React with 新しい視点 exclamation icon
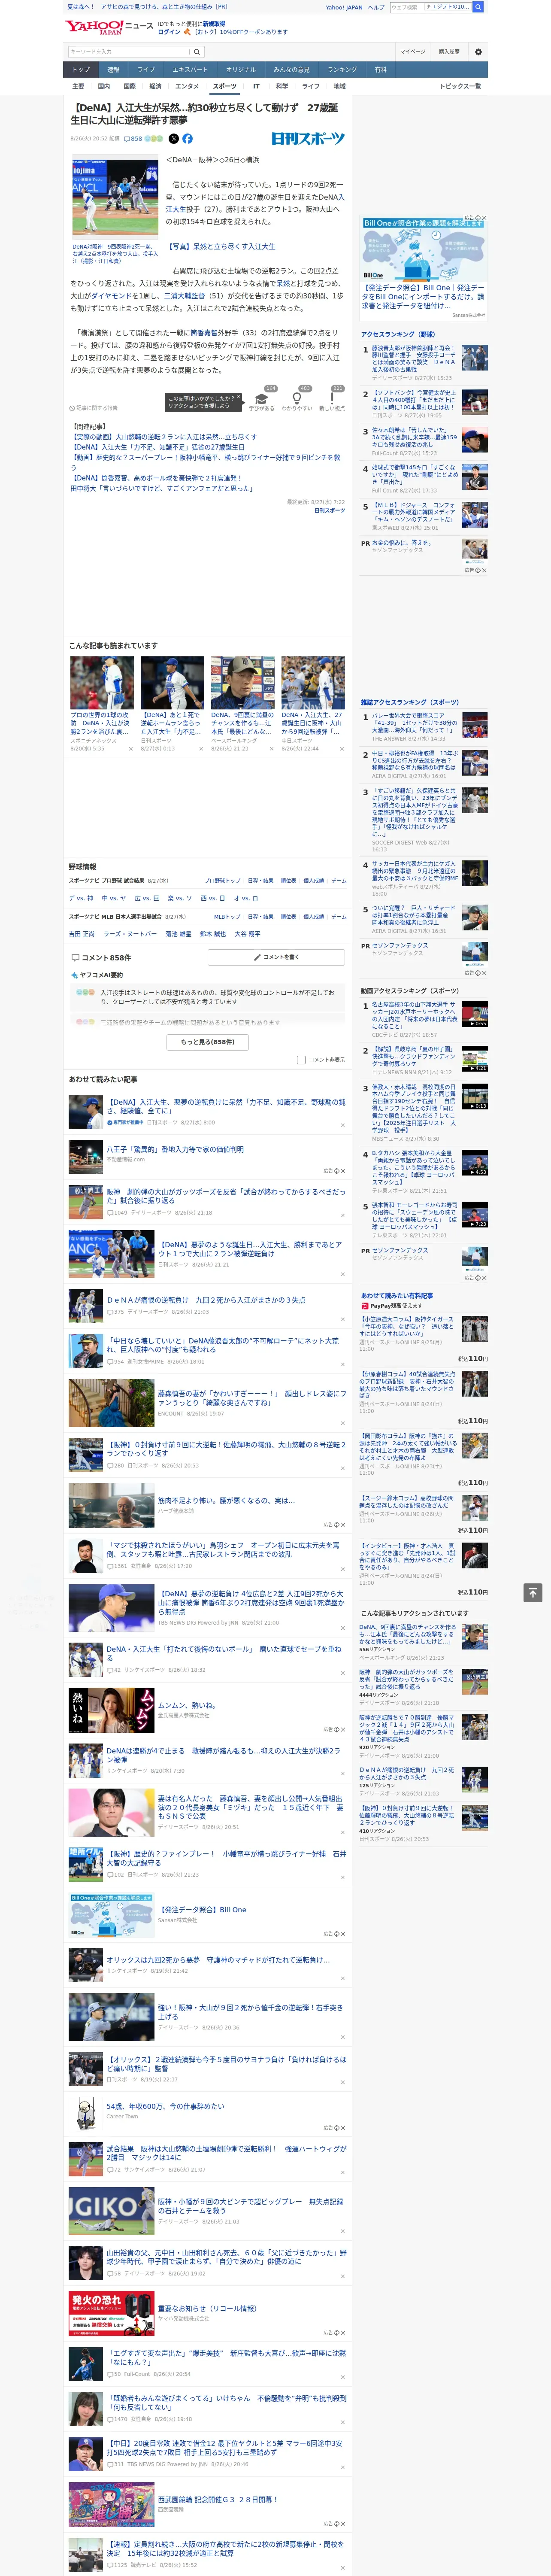551x2576 pixels. click(x=332, y=399)
